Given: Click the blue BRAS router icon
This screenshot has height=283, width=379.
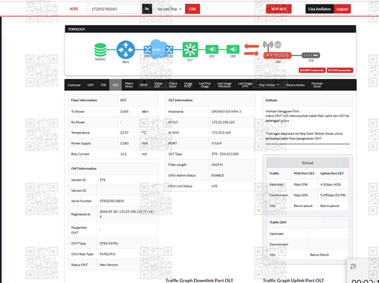Looking at the screenshot, I should point(126,50).
